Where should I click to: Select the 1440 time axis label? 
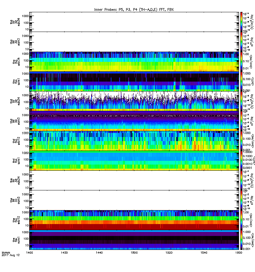tap(99, 253)
